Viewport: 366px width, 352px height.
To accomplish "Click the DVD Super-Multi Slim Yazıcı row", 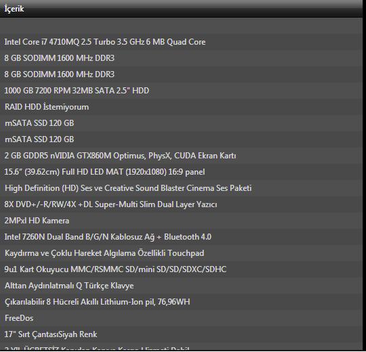I will click(x=182, y=204).
